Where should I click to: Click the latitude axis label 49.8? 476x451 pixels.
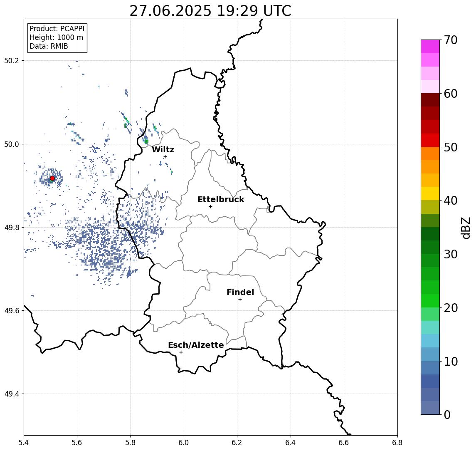[11, 227]
